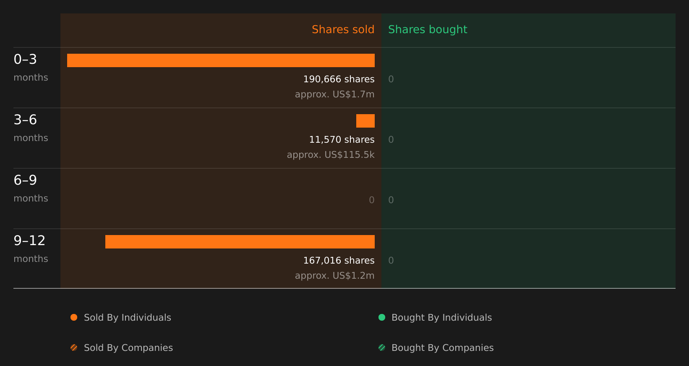689x366 pixels.
Task: Click the shares bought zero for 3–6 months
Action: (x=391, y=140)
